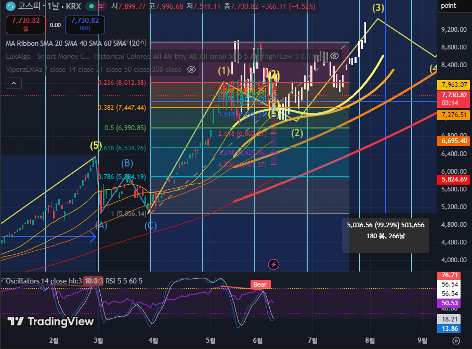This screenshot has width=472, height=349.
Task: Click the red Bear divergence label
Action: tap(260, 285)
